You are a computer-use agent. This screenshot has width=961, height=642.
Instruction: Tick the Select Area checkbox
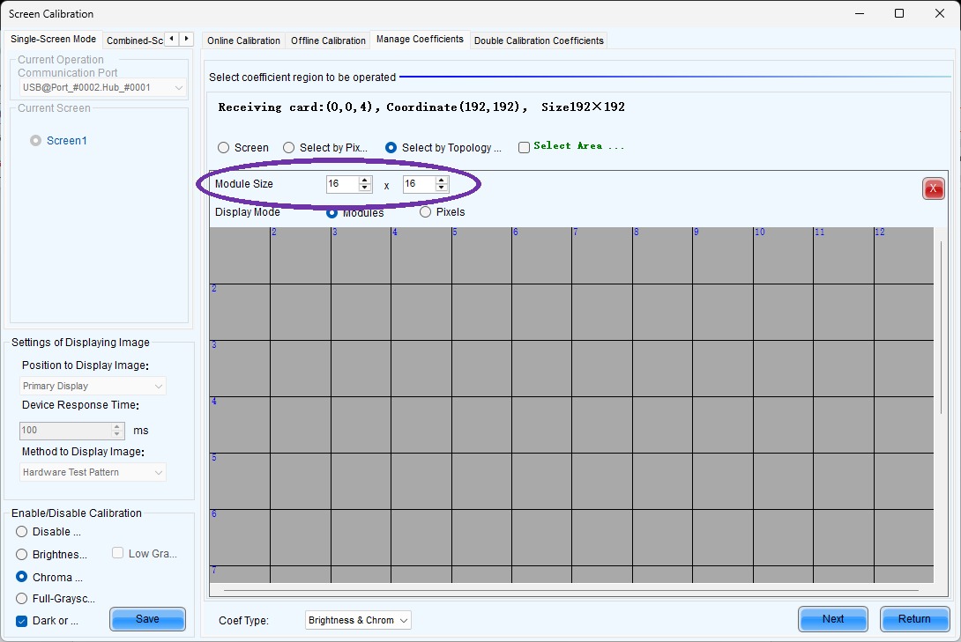click(x=524, y=147)
